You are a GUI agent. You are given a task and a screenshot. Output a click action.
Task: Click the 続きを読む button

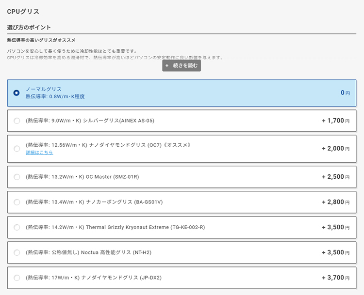pyautogui.click(x=182, y=66)
